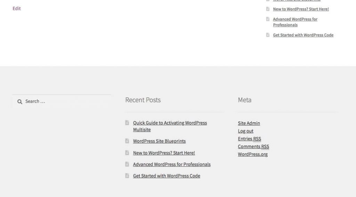This screenshot has height=197, width=356.
Task: Click the post icon beside footer Advanced WordPress for Professionals
Action: point(127,164)
